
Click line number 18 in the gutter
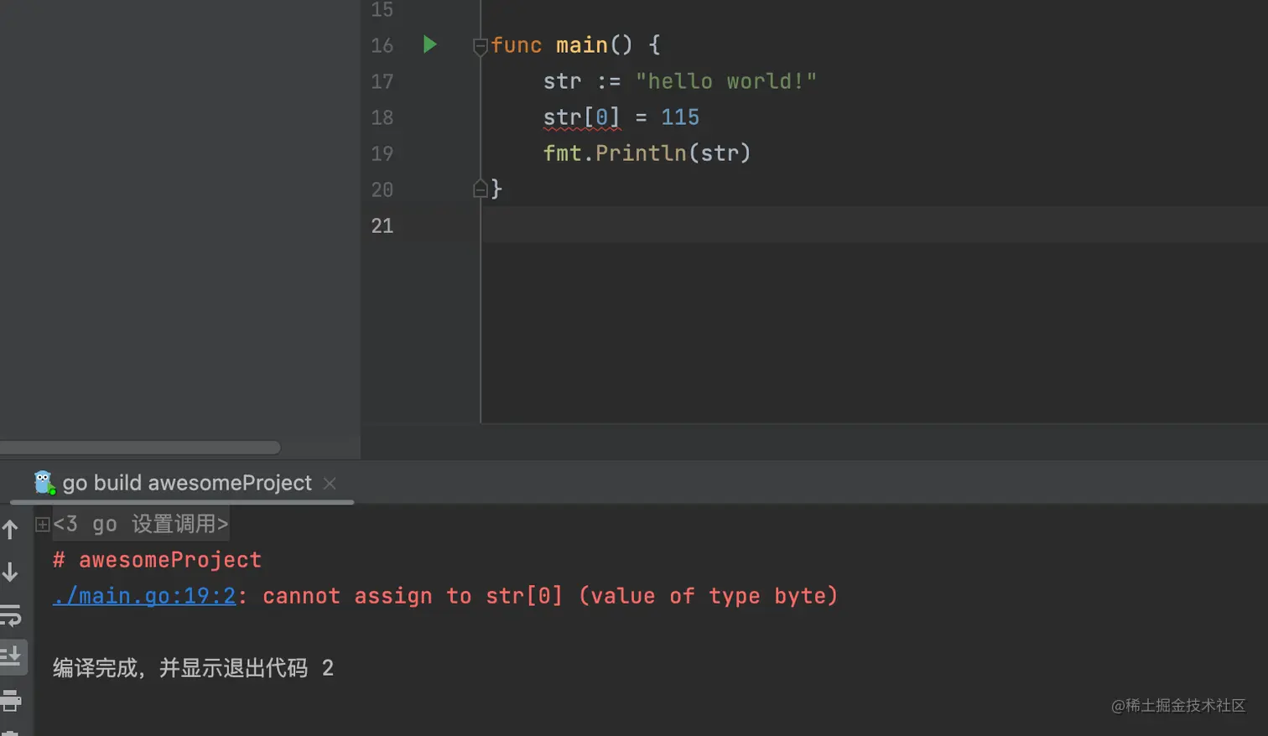pyautogui.click(x=382, y=117)
